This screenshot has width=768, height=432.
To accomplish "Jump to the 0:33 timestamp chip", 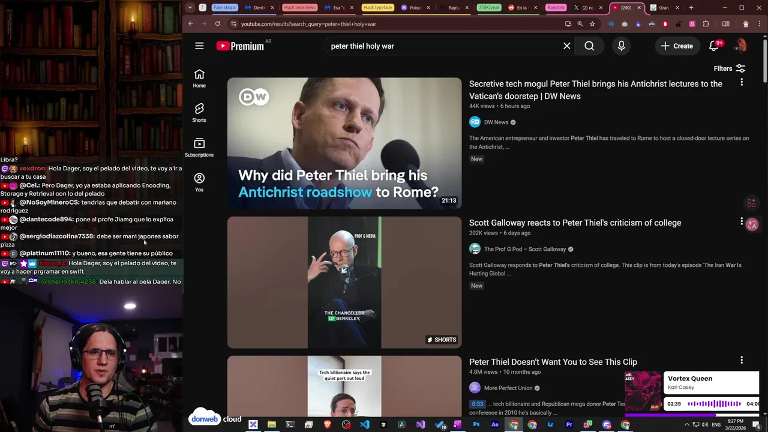I will click(x=477, y=404).
